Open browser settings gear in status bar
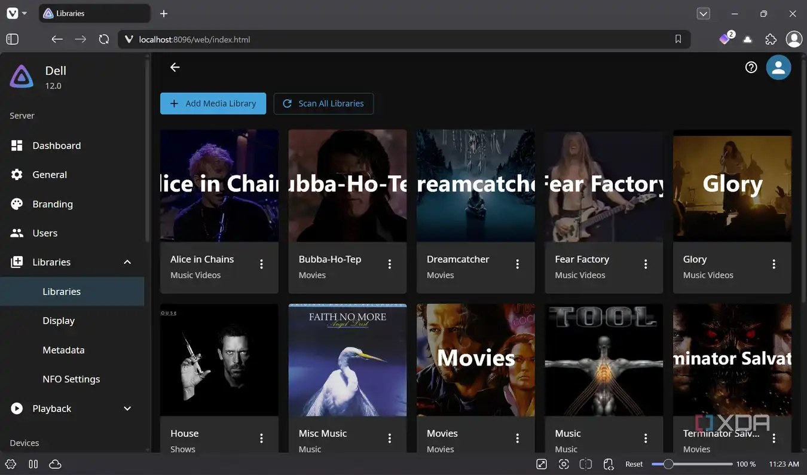807x475 pixels. (11, 464)
